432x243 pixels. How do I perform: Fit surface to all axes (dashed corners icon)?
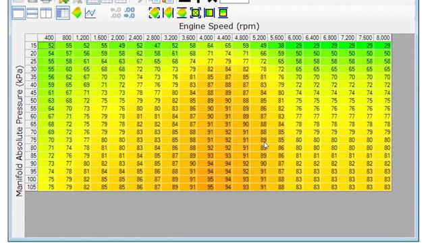(x=154, y=13)
